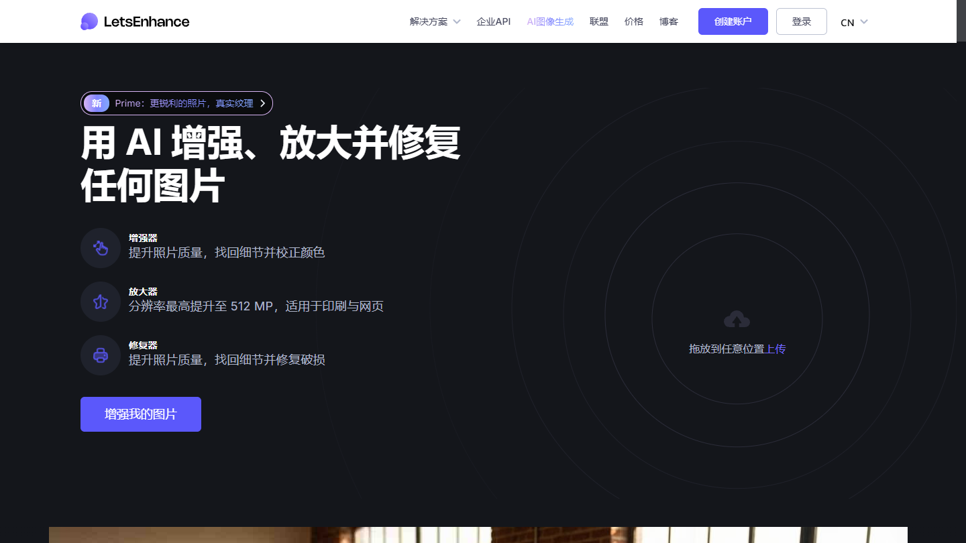This screenshot has width=966, height=543.
Task: Click the arrow in the Prime banner
Action: tap(263, 103)
